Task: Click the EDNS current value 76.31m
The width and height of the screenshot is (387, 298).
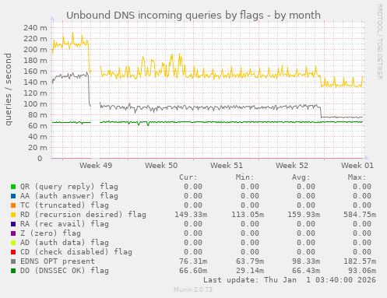Action: tap(193, 261)
